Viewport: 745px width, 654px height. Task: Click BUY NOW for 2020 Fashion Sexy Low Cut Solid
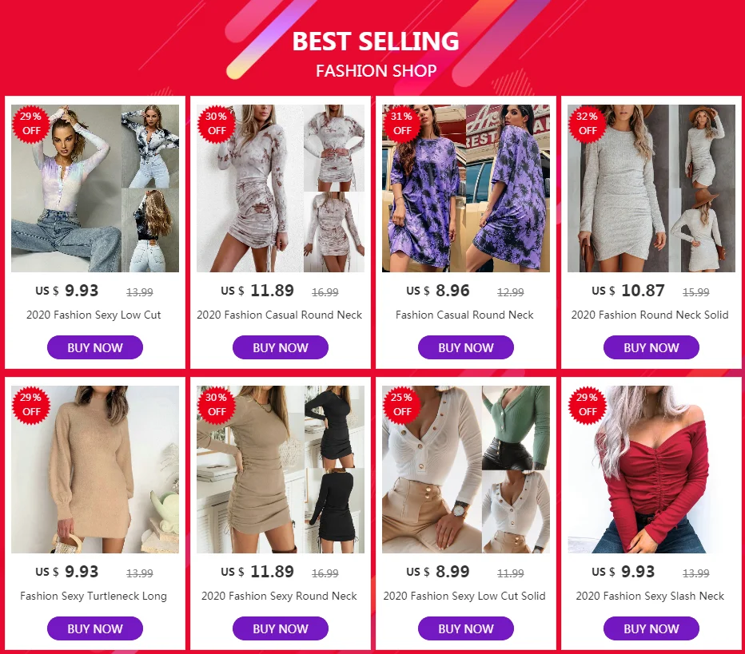pos(465,628)
